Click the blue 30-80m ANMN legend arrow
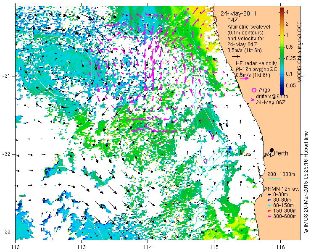Screen dimensions: 311x252 269,200
